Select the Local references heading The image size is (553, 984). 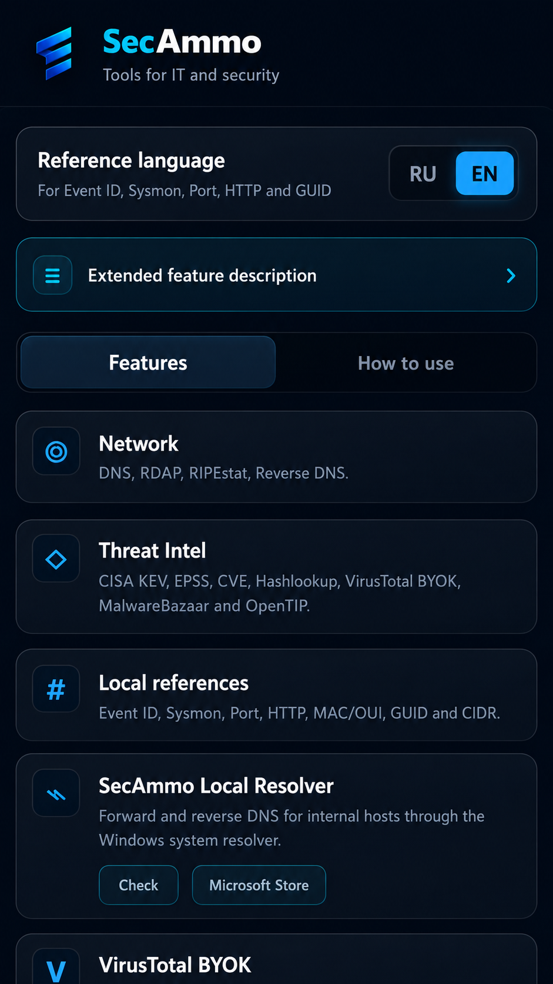point(173,683)
